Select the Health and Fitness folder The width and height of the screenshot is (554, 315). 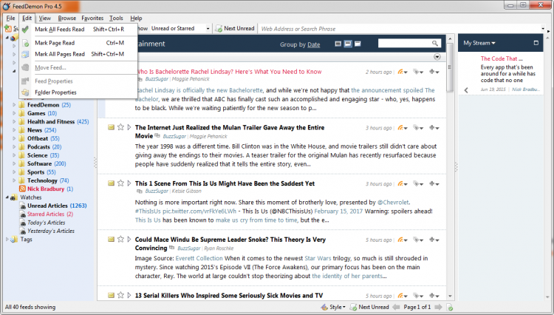click(58, 121)
